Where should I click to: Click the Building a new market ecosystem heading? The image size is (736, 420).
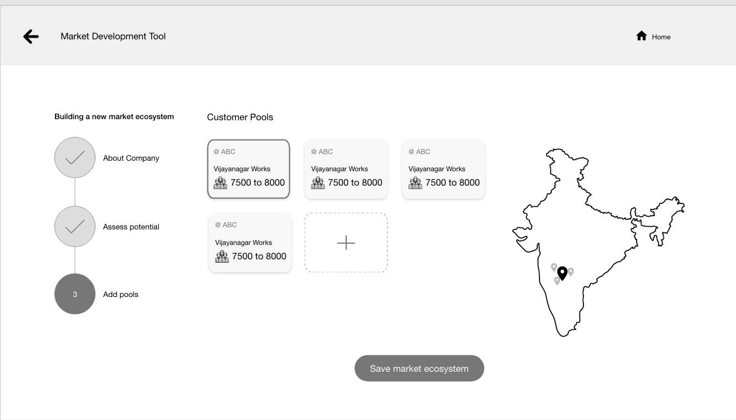click(x=114, y=116)
